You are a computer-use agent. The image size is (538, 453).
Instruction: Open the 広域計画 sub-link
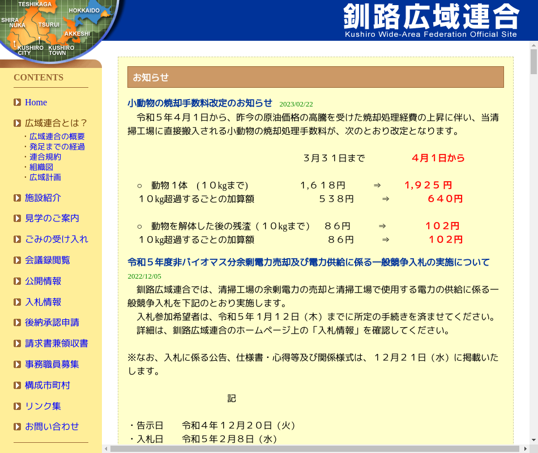(45, 177)
